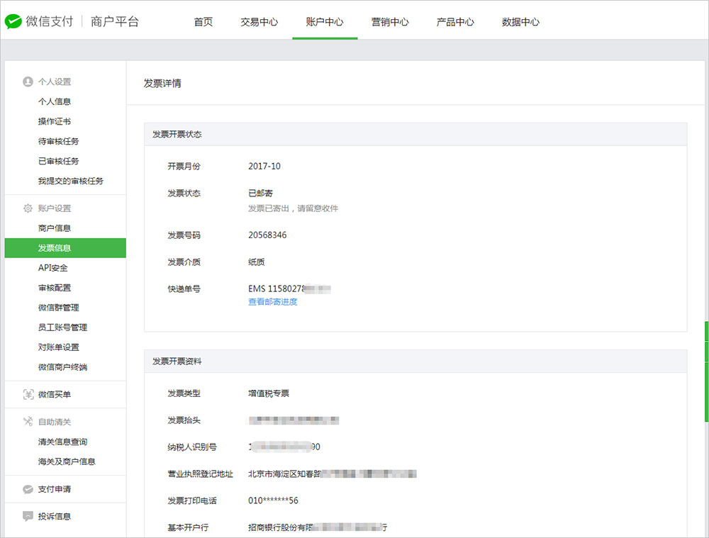The height and width of the screenshot is (538, 709).
Task: Click the invoice number 20568346
Action: 267,235
